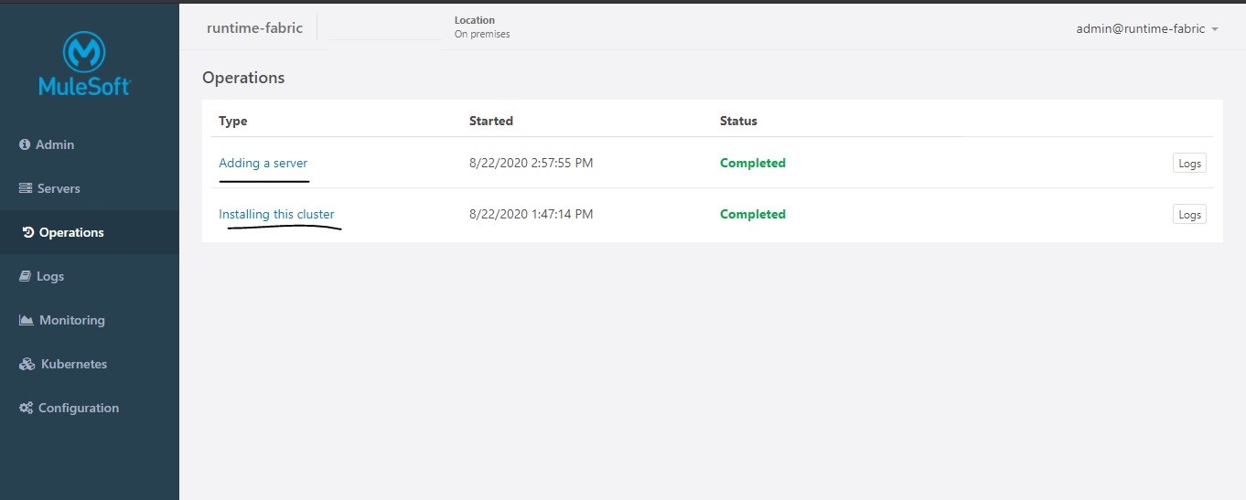The width and height of the screenshot is (1246, 500).
Task: Select Kubernetes in the sidebar
Action: coord(73,364)
